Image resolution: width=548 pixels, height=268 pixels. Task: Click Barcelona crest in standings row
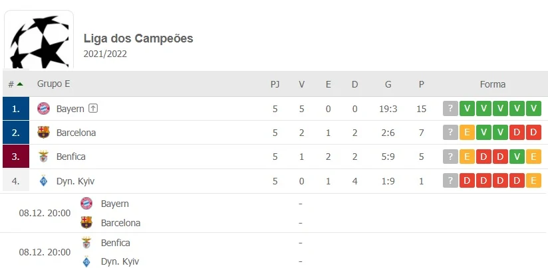click(x=44, y=133)
